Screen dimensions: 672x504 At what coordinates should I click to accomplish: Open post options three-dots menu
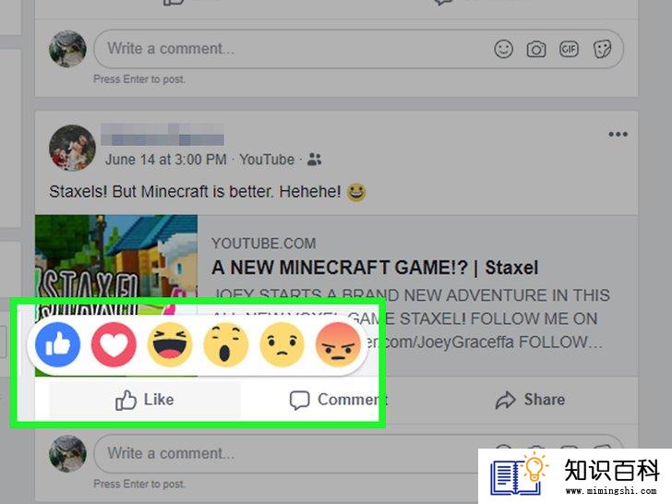point(618,134)
